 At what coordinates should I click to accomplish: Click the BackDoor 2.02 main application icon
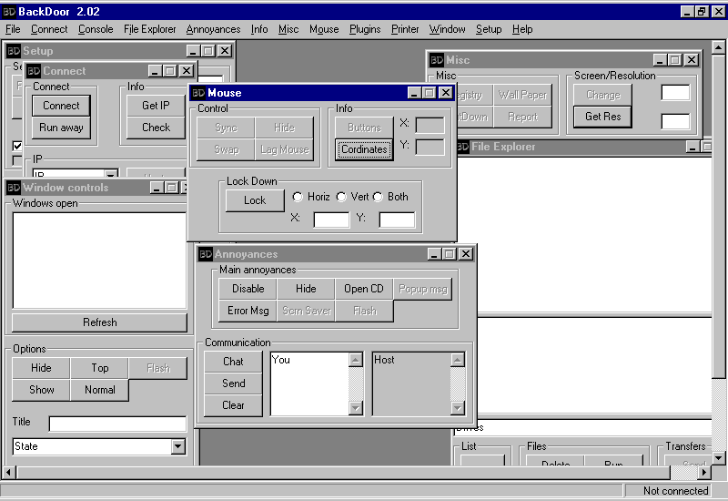(x=9, y=11)
